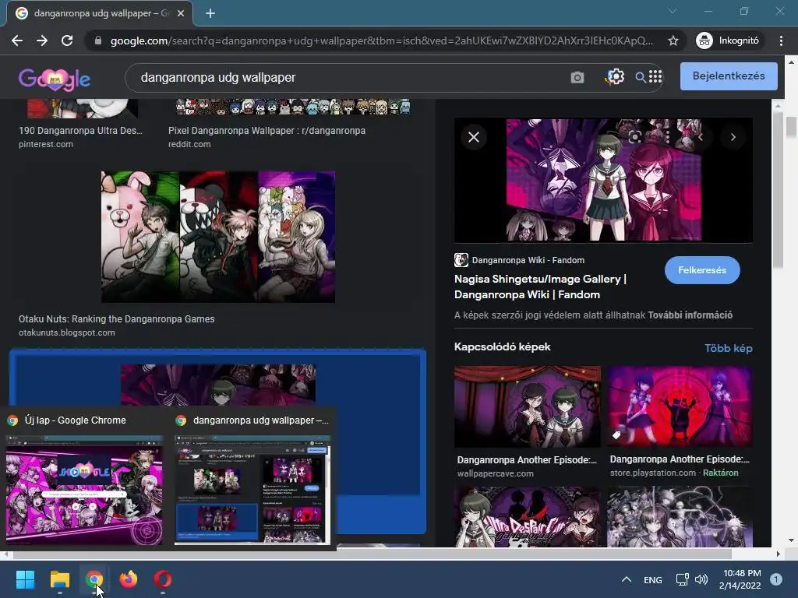
Task: Open wallpapercave.com related image thumbnail
Action: pyautogui.click(x=528, y=406)
